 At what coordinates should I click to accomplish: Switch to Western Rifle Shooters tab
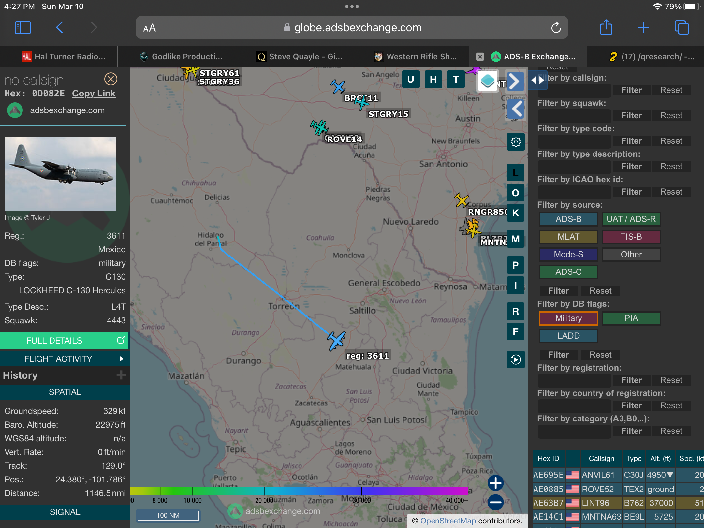(x=411, y=57)
